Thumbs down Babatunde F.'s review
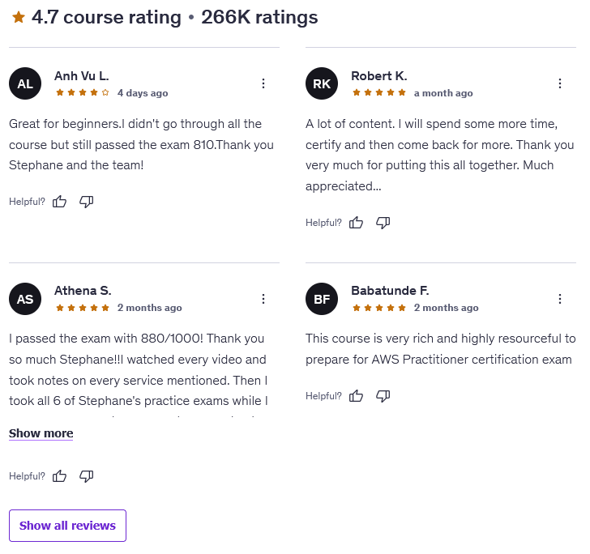The width and height of the screenshot is (590, 554). tap(383, 396)
